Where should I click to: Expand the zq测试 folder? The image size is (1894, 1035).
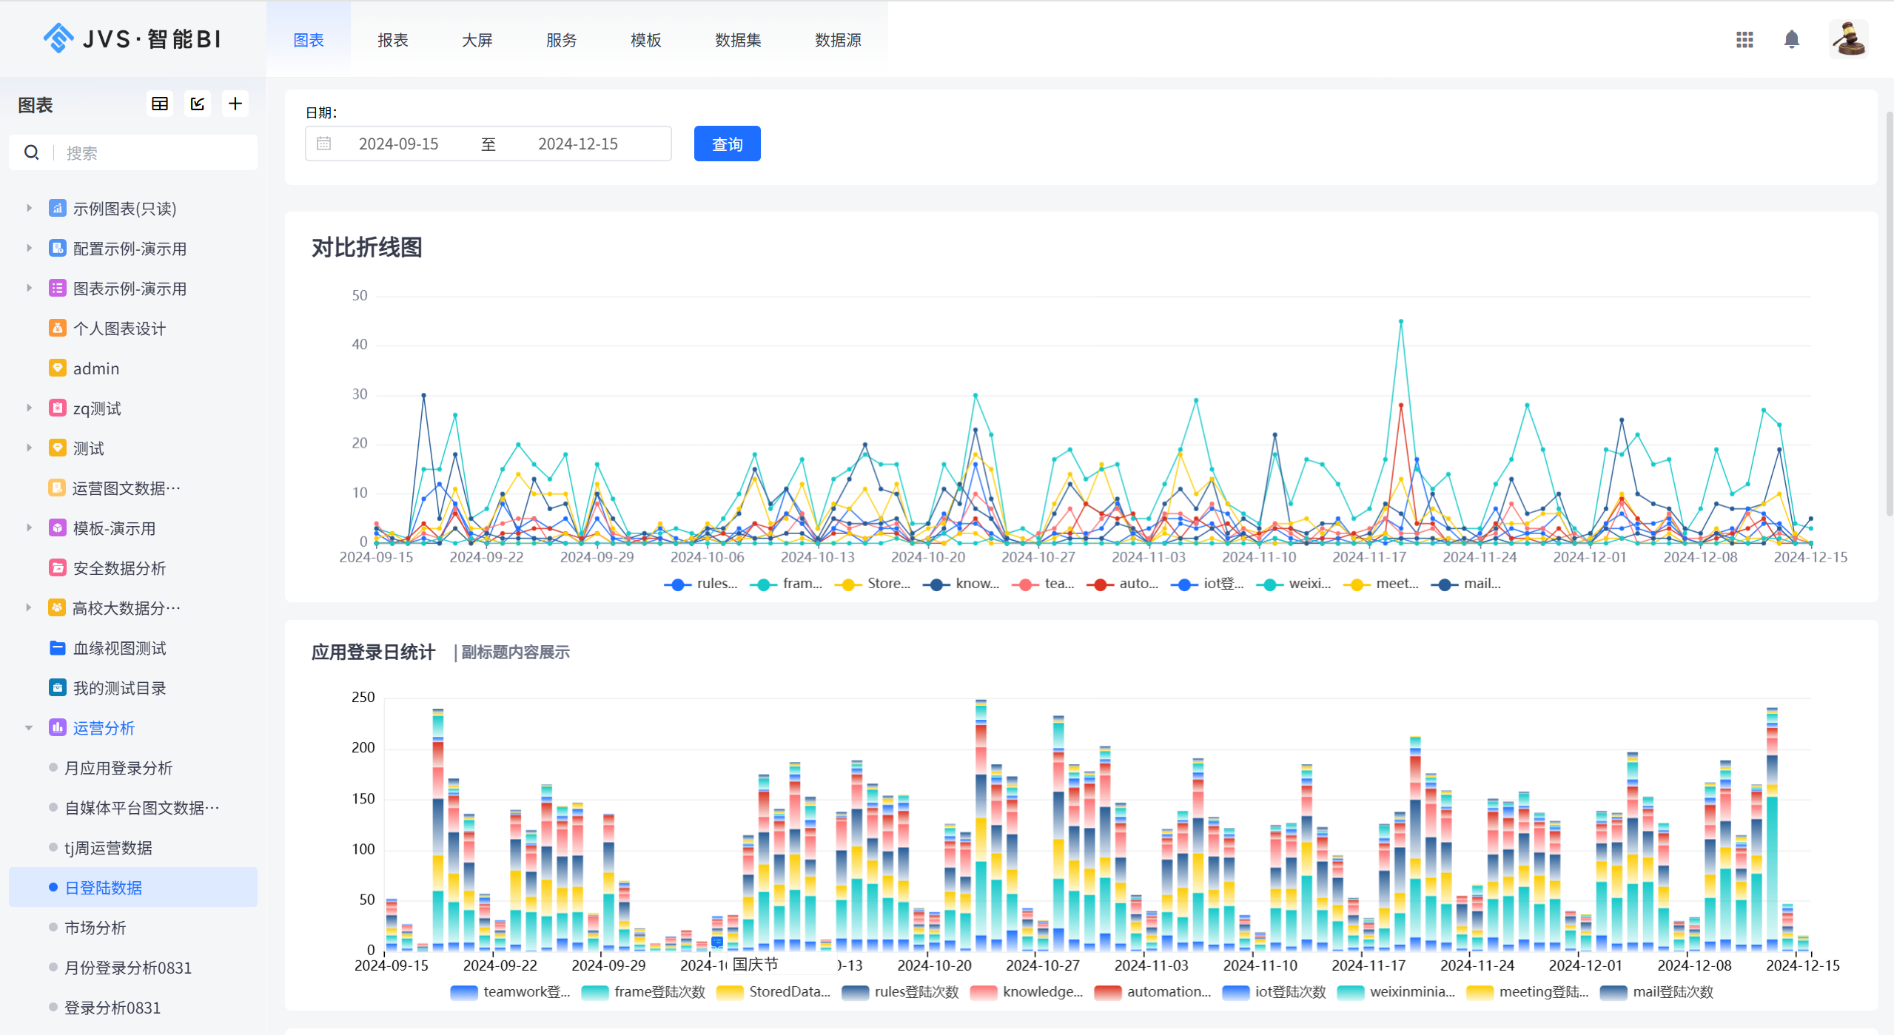click(x=29, y=408)
